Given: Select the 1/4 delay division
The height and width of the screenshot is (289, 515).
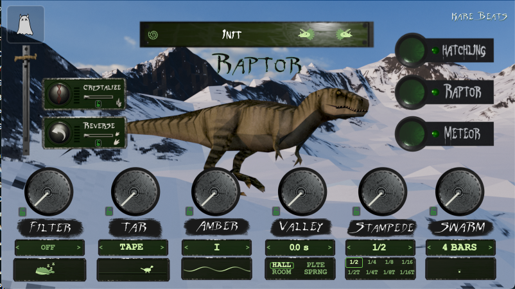Looking at the screenshot, I should click(x=372, y=262).
